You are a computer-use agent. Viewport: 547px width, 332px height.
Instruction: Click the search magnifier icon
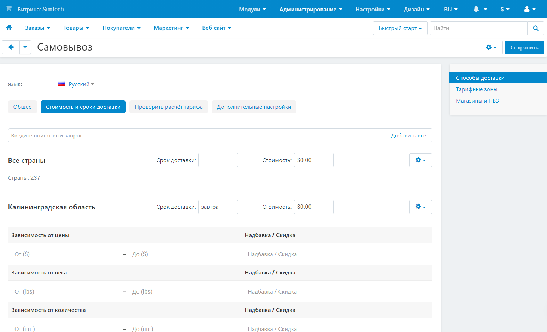(535, 28)
